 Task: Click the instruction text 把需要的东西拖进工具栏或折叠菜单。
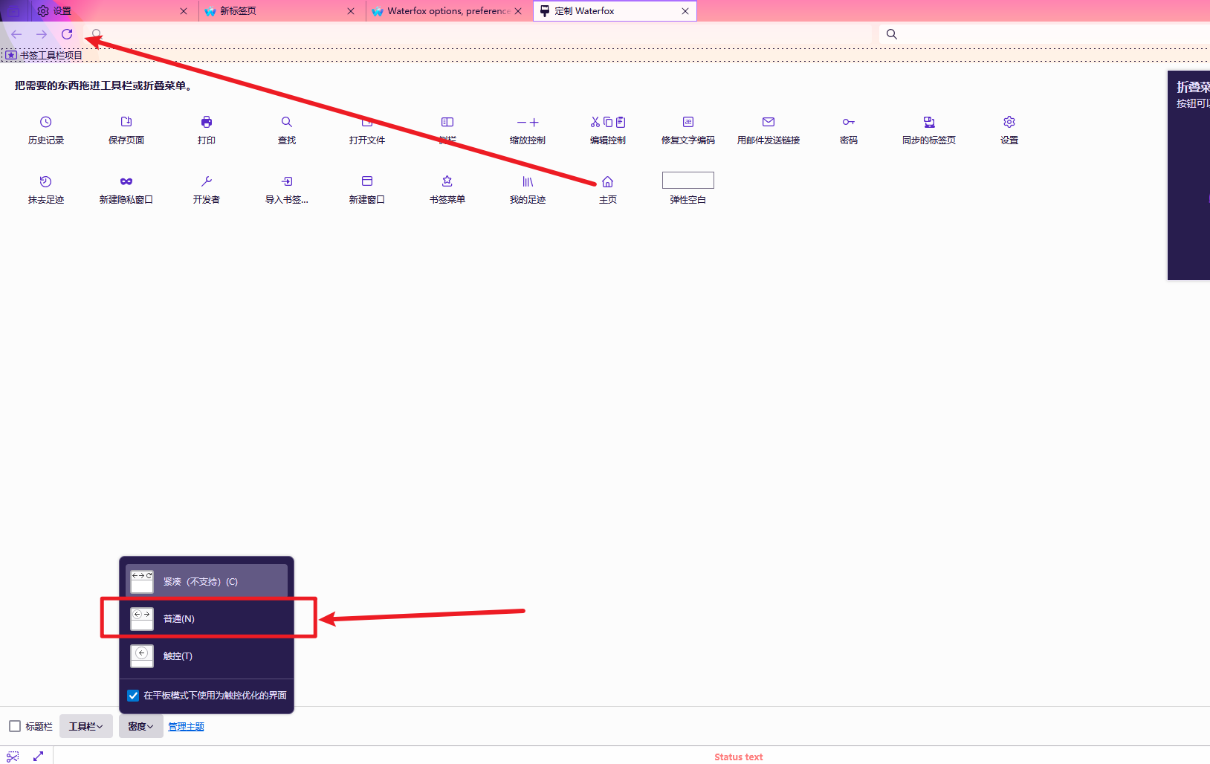click(x=105, y=85)
